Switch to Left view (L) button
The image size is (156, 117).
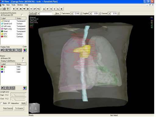58,9
